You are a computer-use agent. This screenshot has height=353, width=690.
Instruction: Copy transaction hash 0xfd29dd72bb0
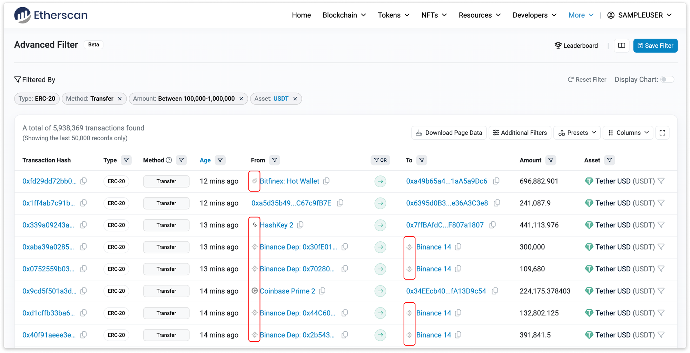click(x=83, y=181)
